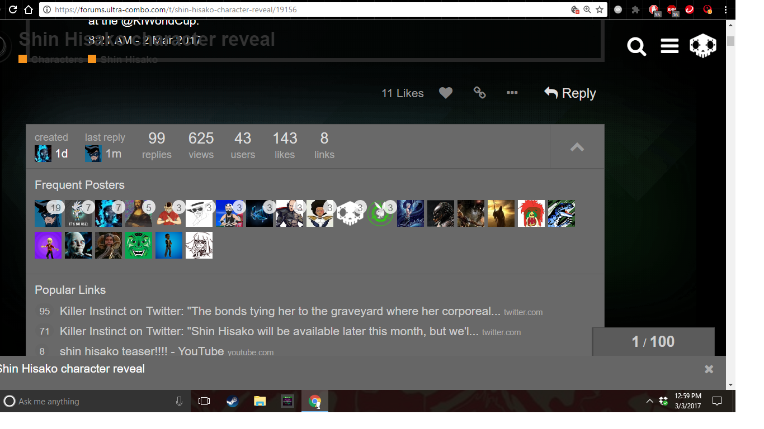Select the blue flaming skull avatar with 7
Viewport: 764px width, 429px height.
click(x=109, y=213)
